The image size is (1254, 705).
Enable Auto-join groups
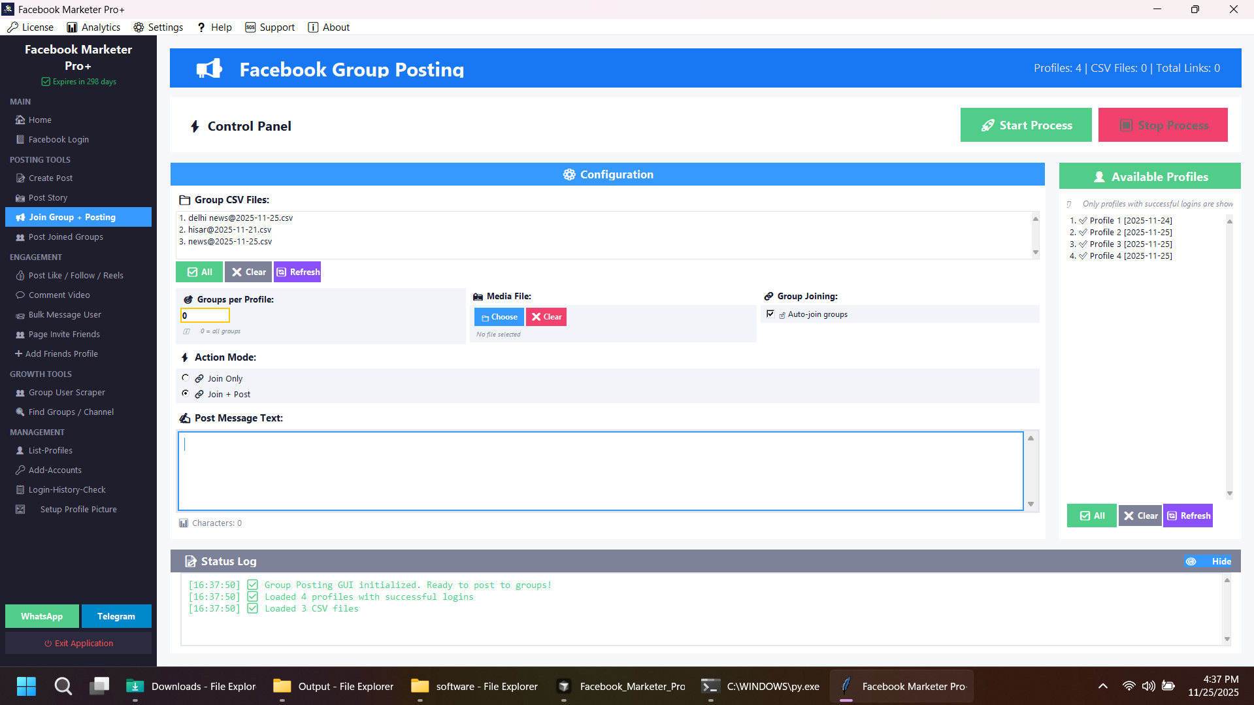click(x=771, y=314)
